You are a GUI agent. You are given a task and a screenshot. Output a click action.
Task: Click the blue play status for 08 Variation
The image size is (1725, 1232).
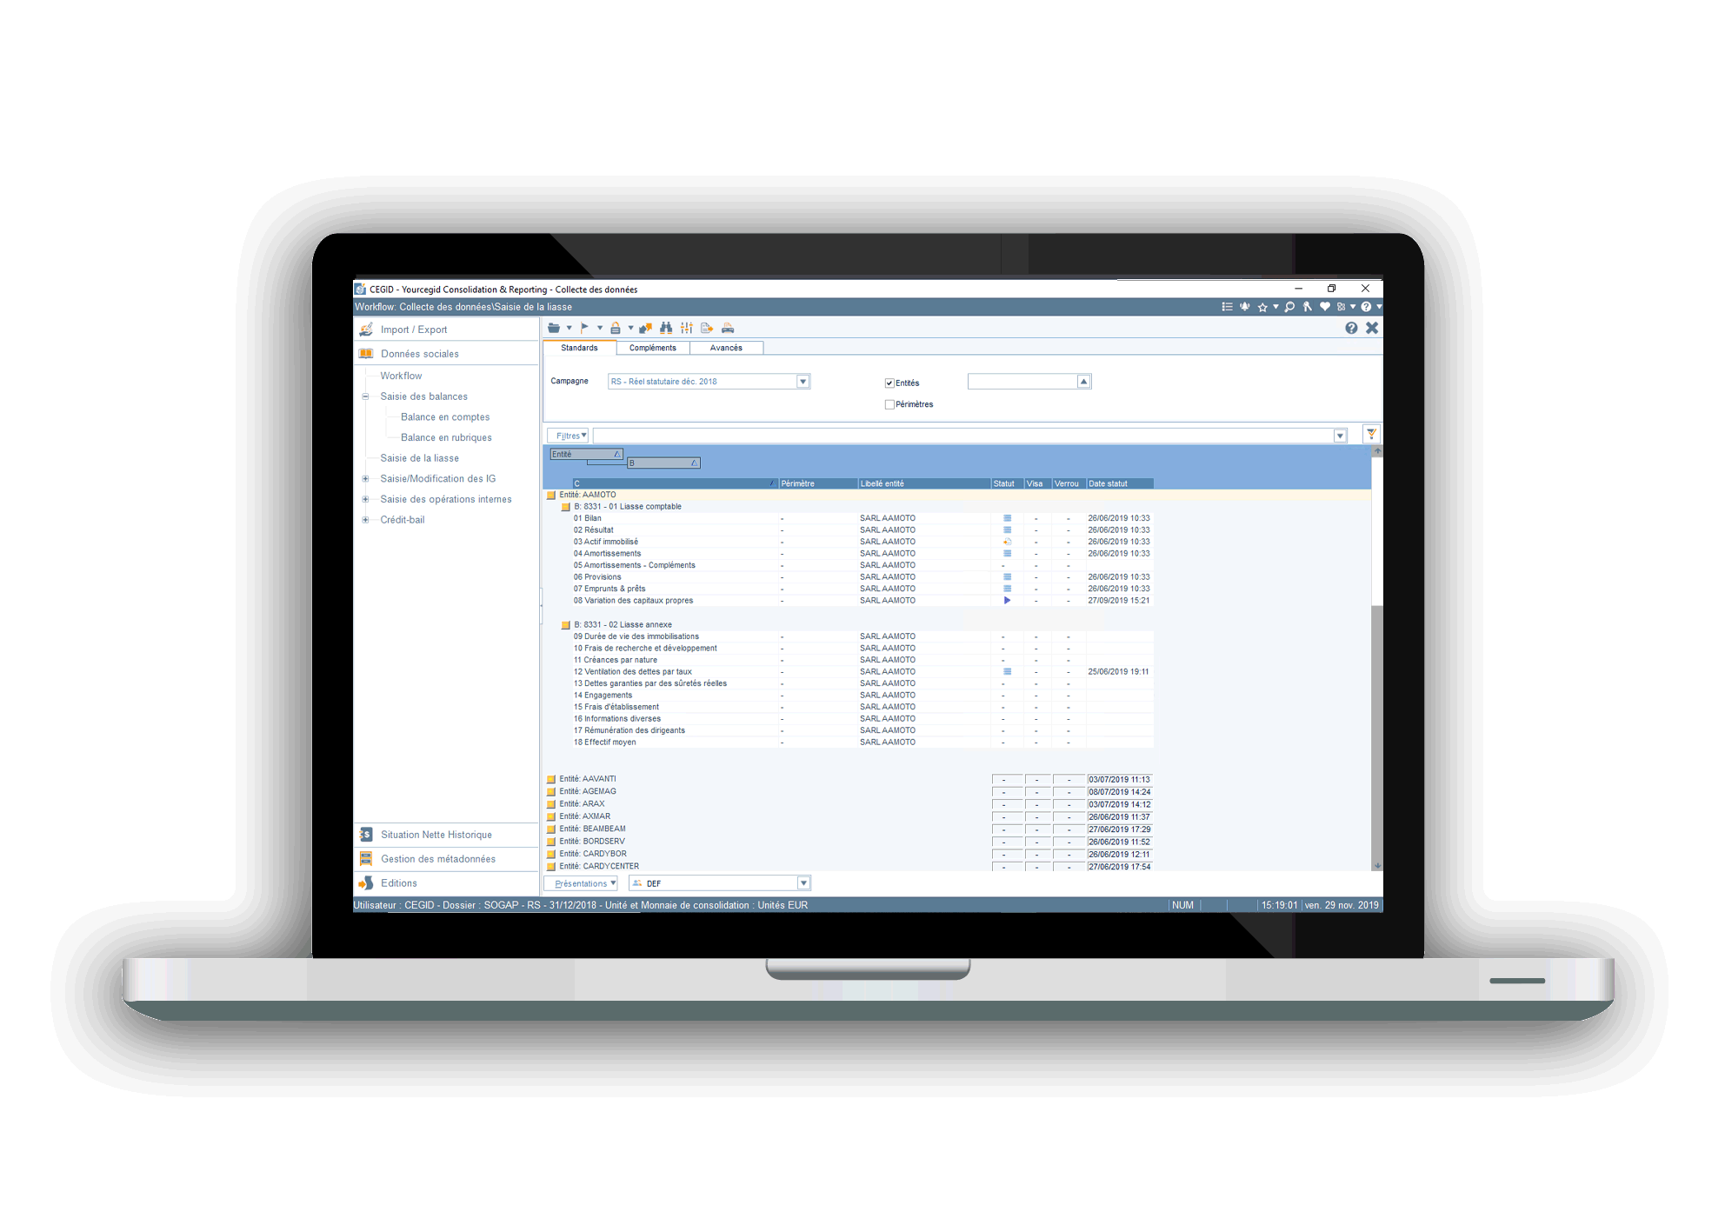coord(1007,601)
